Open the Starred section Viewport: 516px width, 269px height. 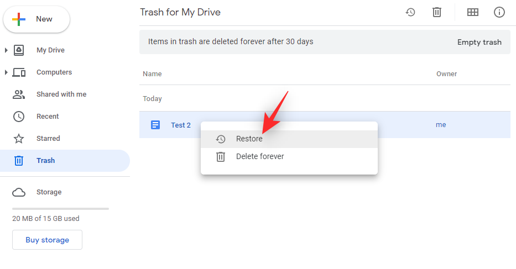(48, 139)
